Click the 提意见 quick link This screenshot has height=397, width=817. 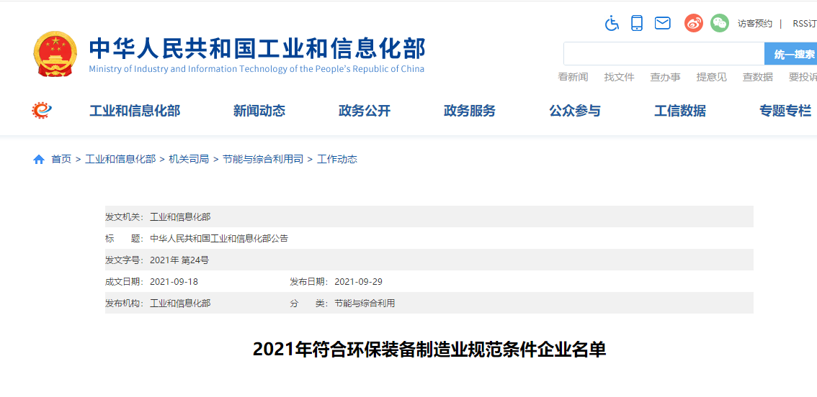click(711, 77)
